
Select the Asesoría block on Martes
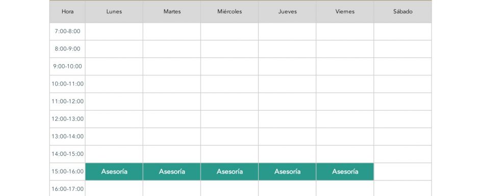click(172, 172)
